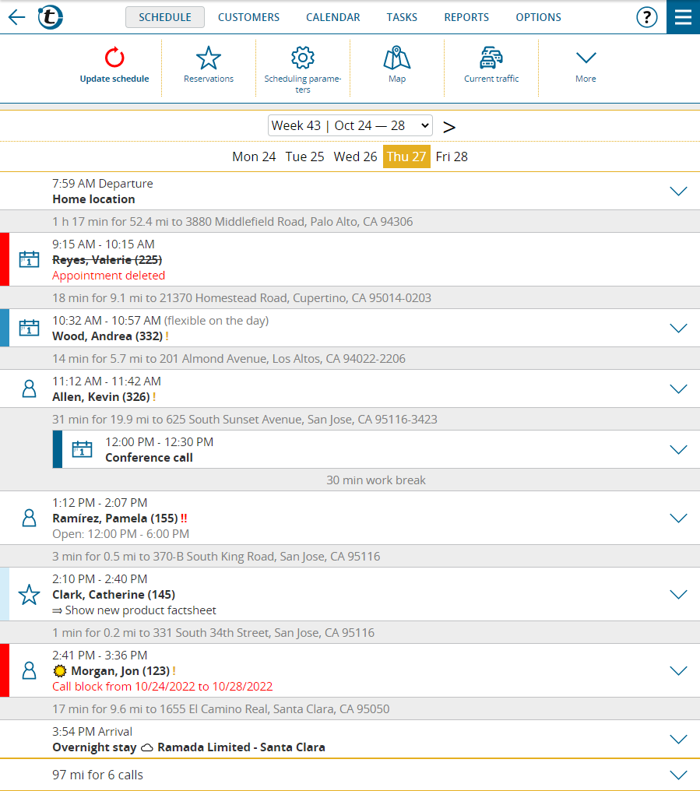Viewport: 700px width, 791px height.
Task: Click calendar icon beside Wood, Andrea
Action: [x=29, y=328]
